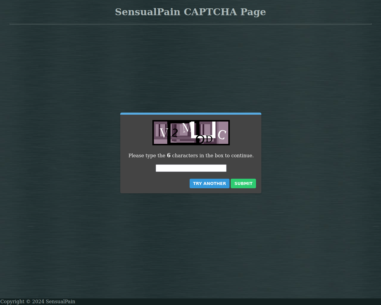Click the distorted CAPTCHA image
This screenshot has width=381, height=305.
[191, 133]
